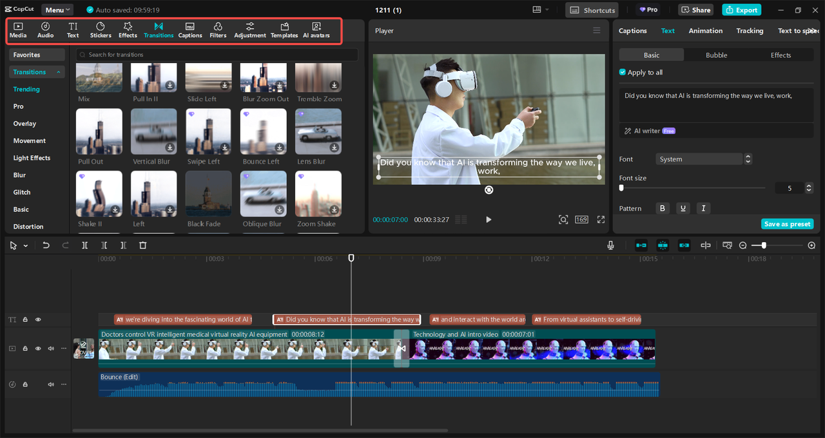The image size is (825, 438).
Task: Lock the main video track
Action: click(25, 348)
